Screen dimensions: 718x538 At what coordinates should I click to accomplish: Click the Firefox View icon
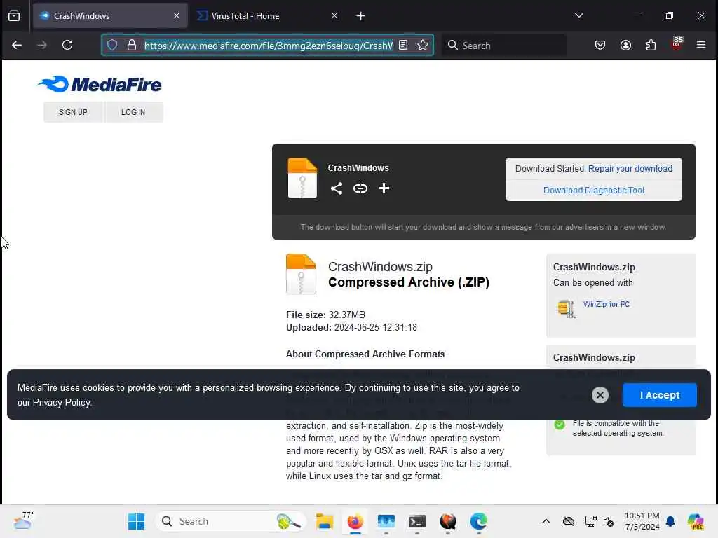pos(14,15)
